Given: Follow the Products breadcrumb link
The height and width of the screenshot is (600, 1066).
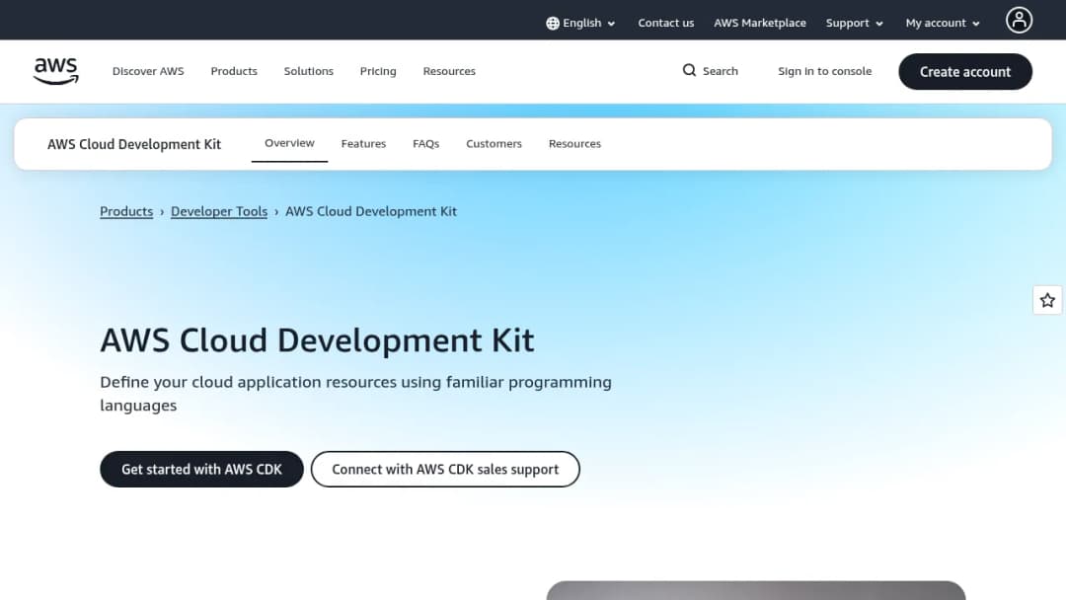Looking at the screenshot, I should click(x=126, y=211).
